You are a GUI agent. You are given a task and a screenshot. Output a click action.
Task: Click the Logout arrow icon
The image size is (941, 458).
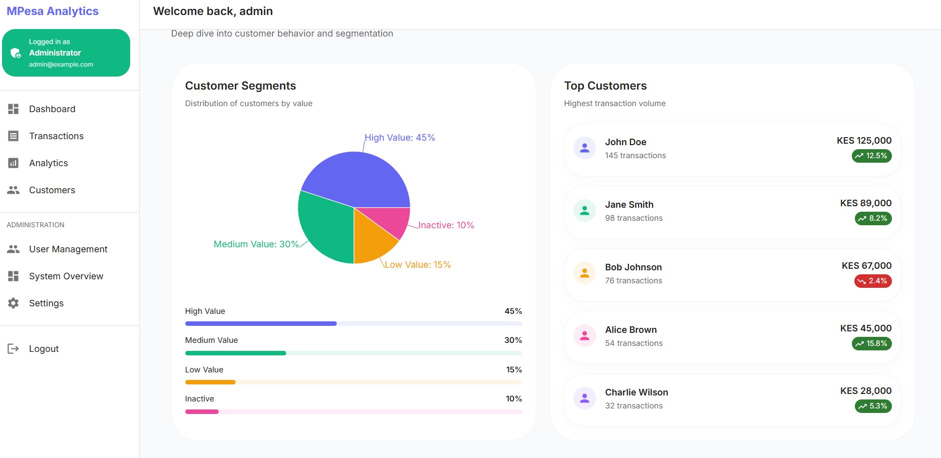point(14,349)
